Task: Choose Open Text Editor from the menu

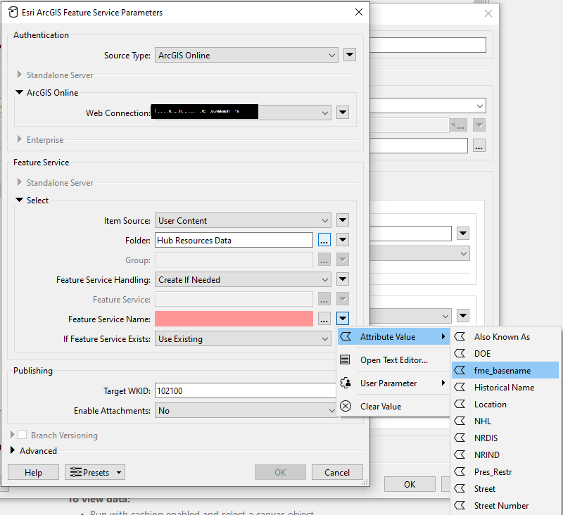Action: coord(393,360)
